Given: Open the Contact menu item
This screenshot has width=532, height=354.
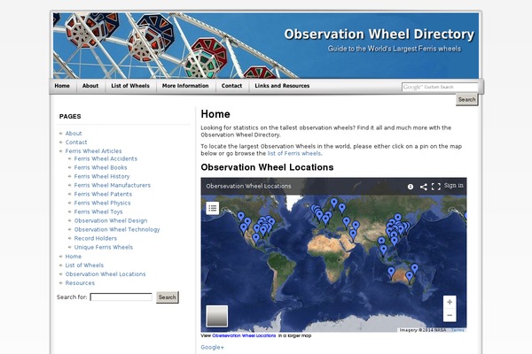Looking at the screenshot, I should tap(231, 86).
